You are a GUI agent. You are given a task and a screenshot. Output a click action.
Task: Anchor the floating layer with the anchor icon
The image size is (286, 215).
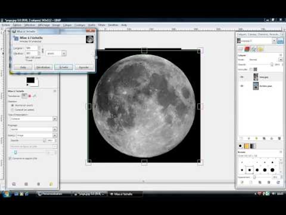point(272,138)
